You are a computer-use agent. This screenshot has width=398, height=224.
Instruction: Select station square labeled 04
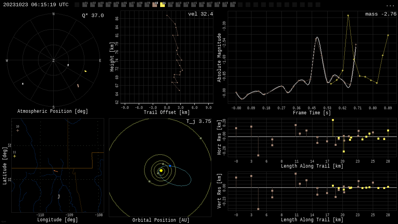pyautogui.click(x=108, y=5)
